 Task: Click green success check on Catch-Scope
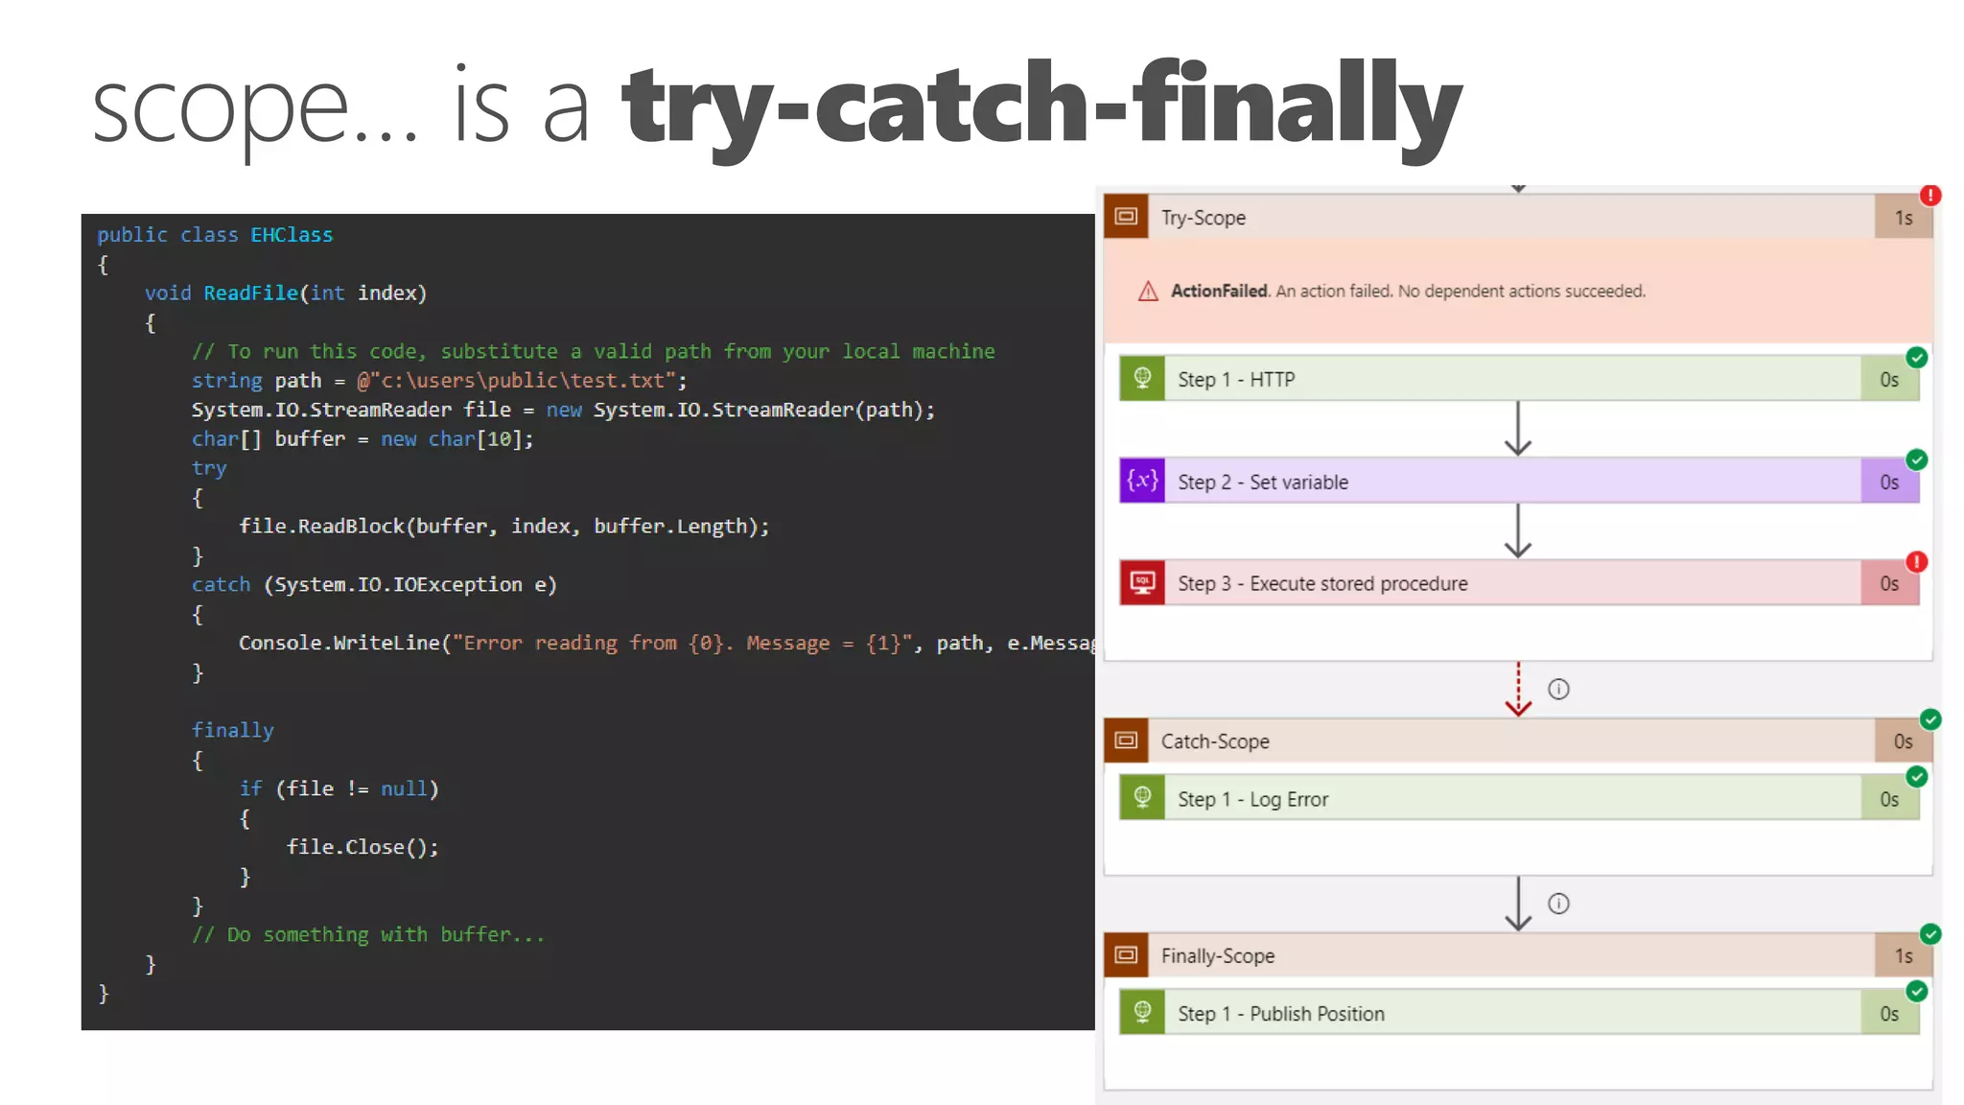[x=1930, y=719]
